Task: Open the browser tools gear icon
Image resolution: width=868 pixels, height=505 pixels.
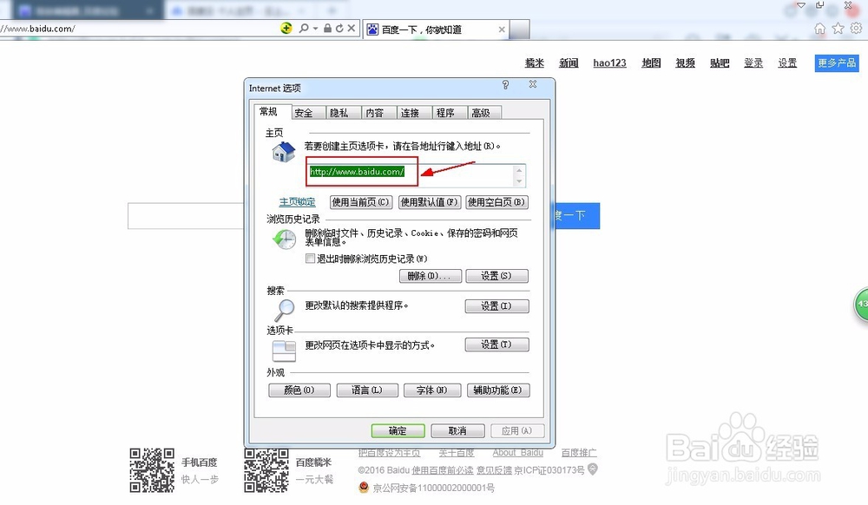Action: point(857,29)
